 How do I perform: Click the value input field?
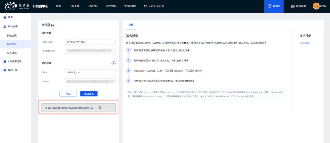(x=90, y=81)
